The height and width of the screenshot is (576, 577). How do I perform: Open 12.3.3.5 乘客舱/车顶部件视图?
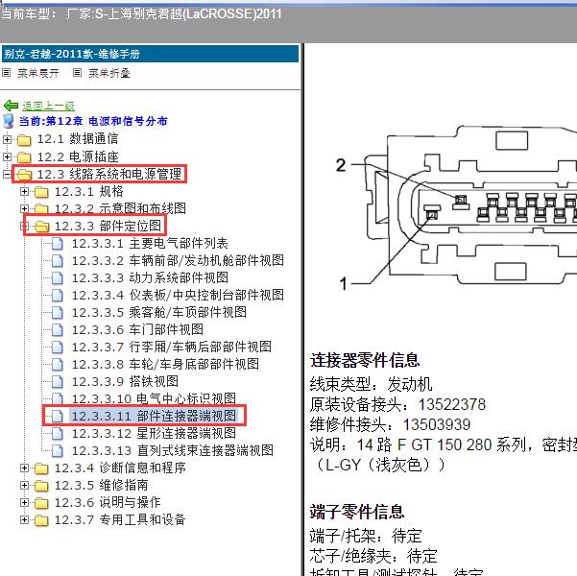pos(159,312)
